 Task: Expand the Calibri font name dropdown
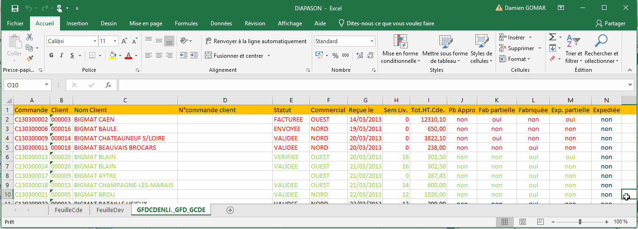tap(95, 41)
